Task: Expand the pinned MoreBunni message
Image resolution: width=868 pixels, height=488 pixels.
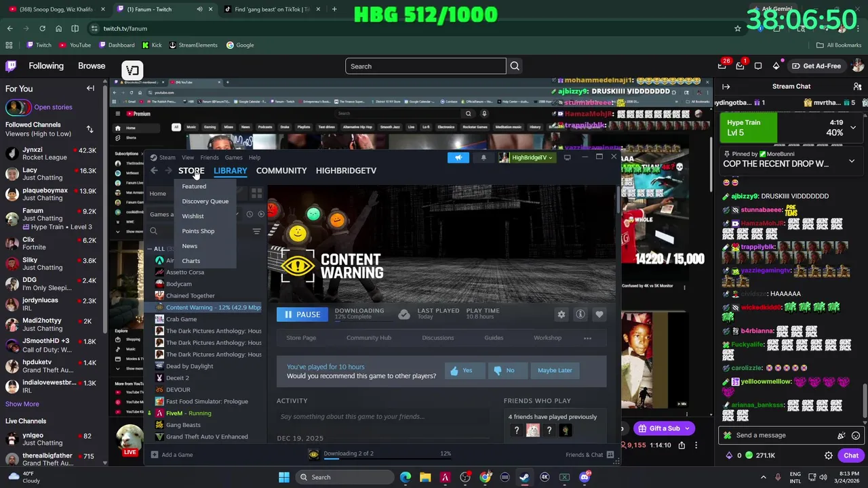Action: (852, 161)
